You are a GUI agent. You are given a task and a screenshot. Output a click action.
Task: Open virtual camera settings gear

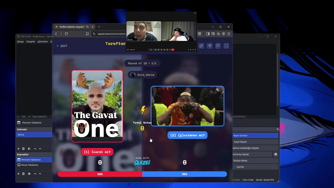(276, 154)
